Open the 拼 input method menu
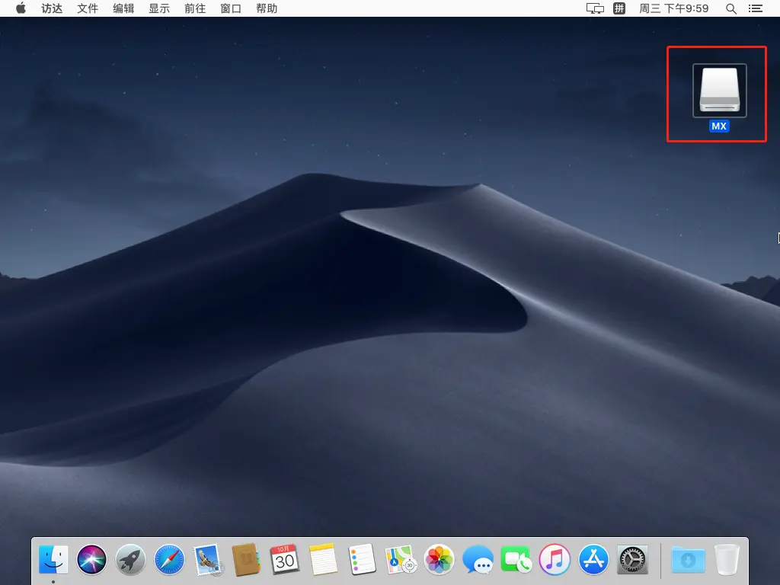This screenshot has height=585, width=780. [x=619, y=8]
